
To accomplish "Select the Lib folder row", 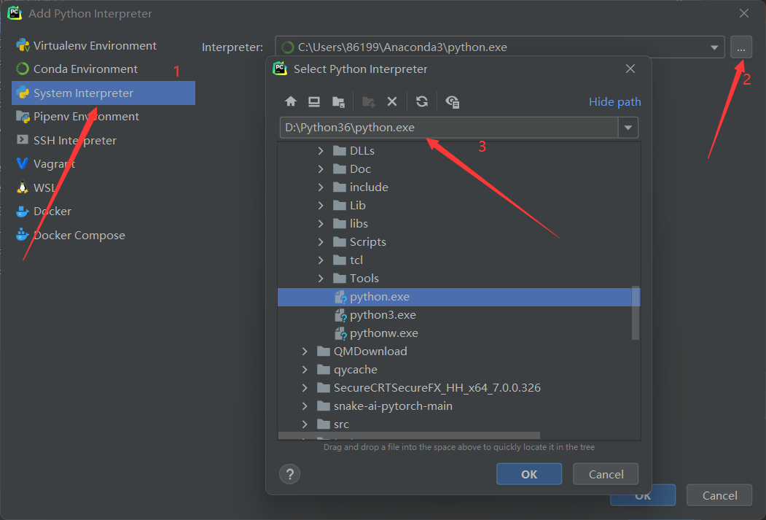I will 458,206.
